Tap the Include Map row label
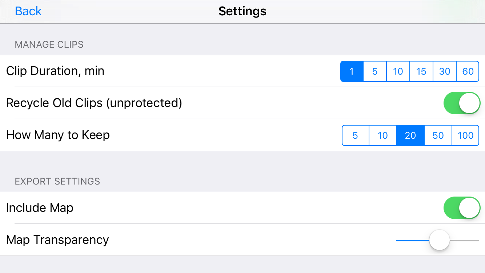The height and width of the screenshot is (273, 485). click(x=40, y=208)
